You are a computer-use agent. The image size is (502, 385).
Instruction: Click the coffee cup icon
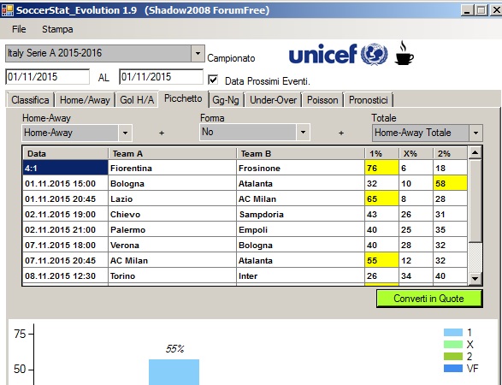click(x=404, y=53)
